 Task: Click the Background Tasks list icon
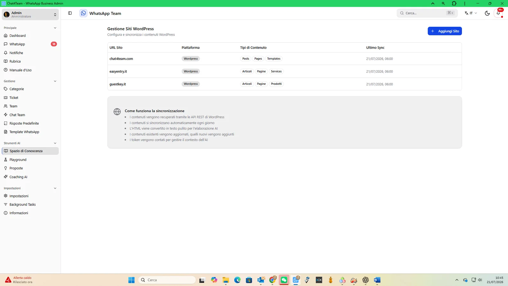tap(6, 204)
